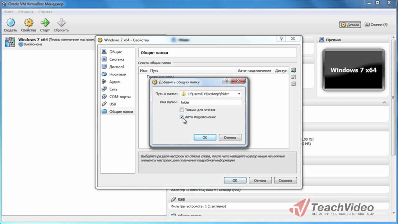
Task: Click Общие icon in settings sidebar
Action: click(104, 52)
